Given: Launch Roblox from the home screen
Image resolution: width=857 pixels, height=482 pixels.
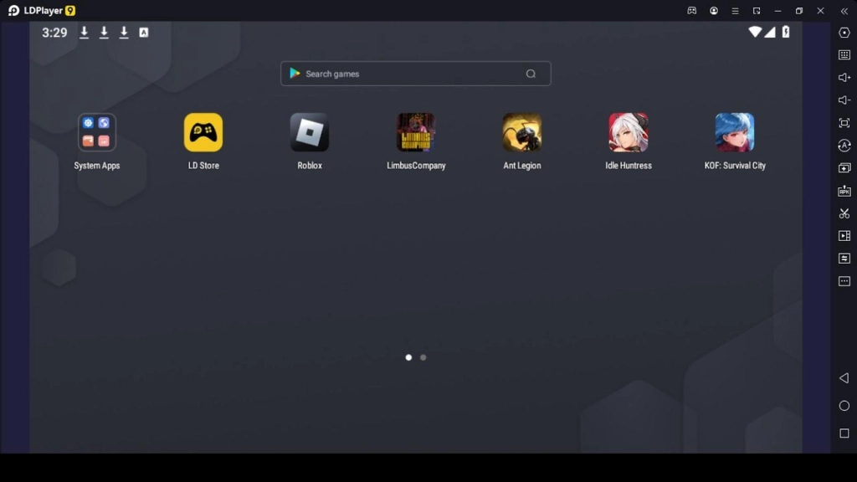Looking at the screenshot, I should click(310, 132).
